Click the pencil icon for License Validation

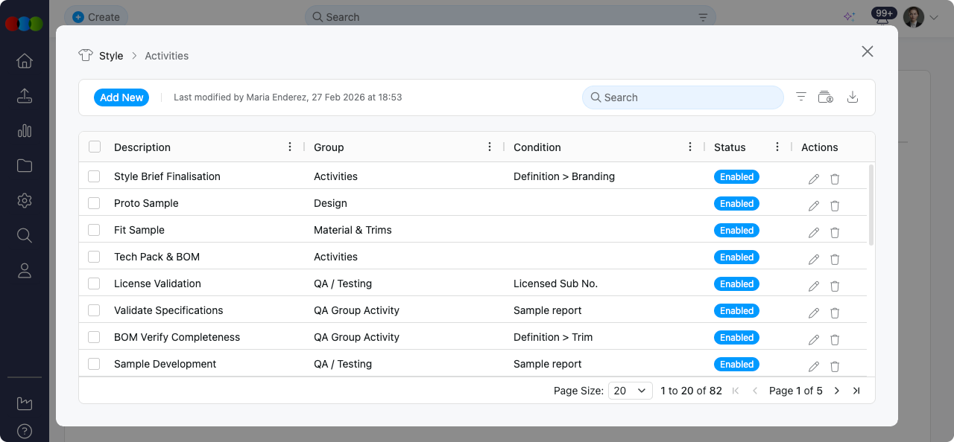[814, 286]
